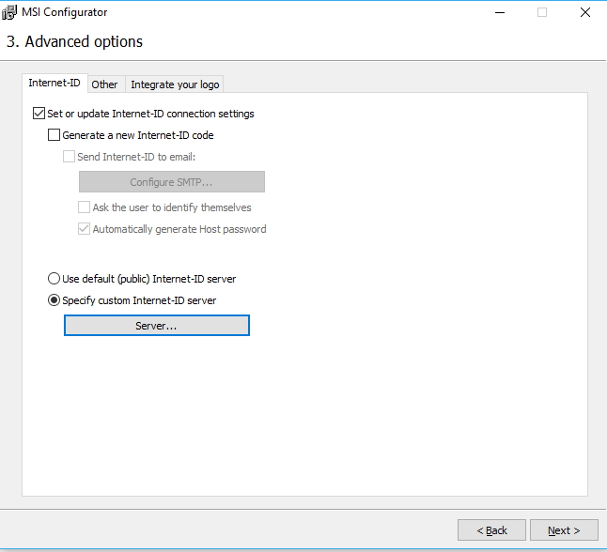
Task: Check Ask the user to identify themselves
Action: [x=84, y=207]
